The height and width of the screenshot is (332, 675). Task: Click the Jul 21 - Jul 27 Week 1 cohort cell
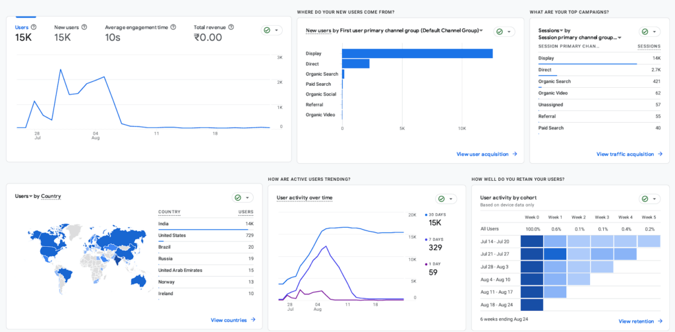pyautogui.click(x=555, y=254)
